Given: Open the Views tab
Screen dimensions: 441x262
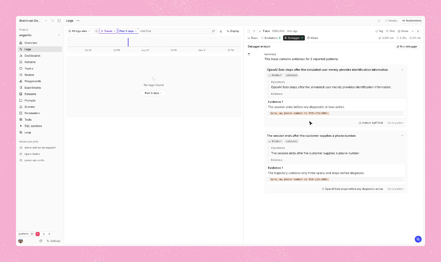Looking at the screenshot, I should point(313,38).
